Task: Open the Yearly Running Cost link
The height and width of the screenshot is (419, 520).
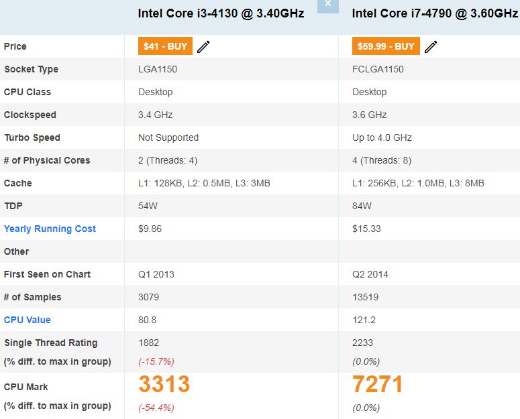Action: point(50,229)
